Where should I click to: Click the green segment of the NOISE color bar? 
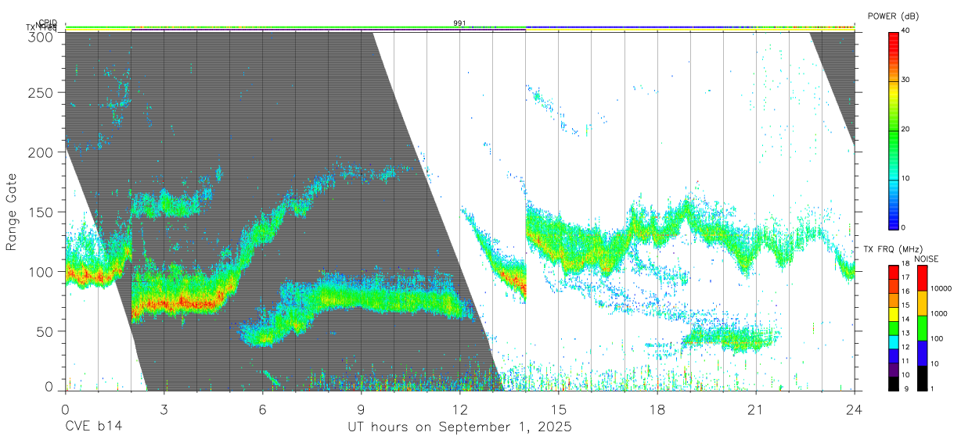coord(922,328)
